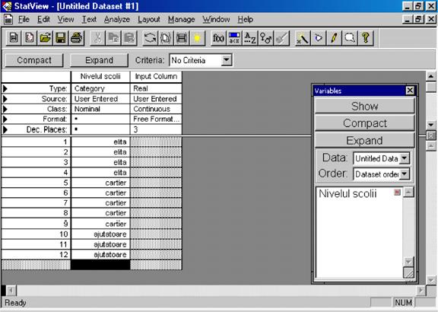The width and height of the screenshot is (438, 312).
Task: Open the No Criteria dropdown
Action: tap(227, 60)
